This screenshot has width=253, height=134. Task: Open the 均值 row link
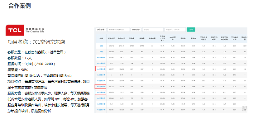(x=101, y=52)
